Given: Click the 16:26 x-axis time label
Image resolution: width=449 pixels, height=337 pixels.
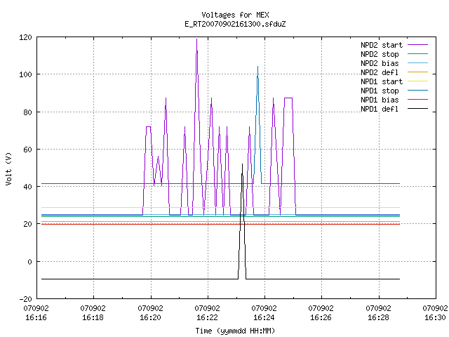Looking at the screenshot, I should pyautogui.click(x=321, y=317).
